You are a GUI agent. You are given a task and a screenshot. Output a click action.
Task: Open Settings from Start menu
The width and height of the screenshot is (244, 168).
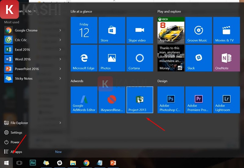13,133
